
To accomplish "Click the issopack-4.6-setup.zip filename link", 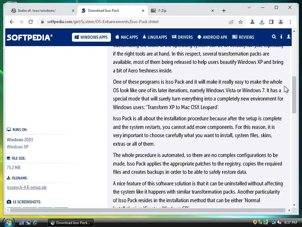I will pyautogui.click(x=27, y=187).
